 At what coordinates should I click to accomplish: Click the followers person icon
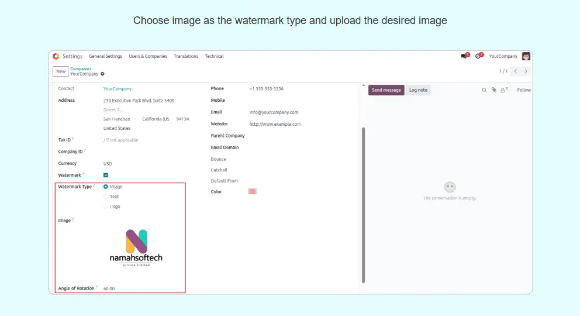pyautogui.click(x=503, y=90)
